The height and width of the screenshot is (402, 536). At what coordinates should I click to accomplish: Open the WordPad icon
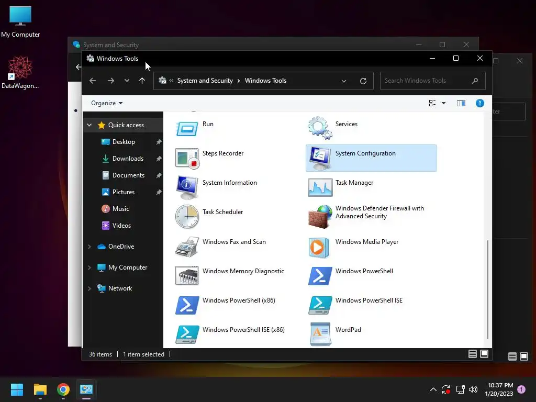click(320, 334)
